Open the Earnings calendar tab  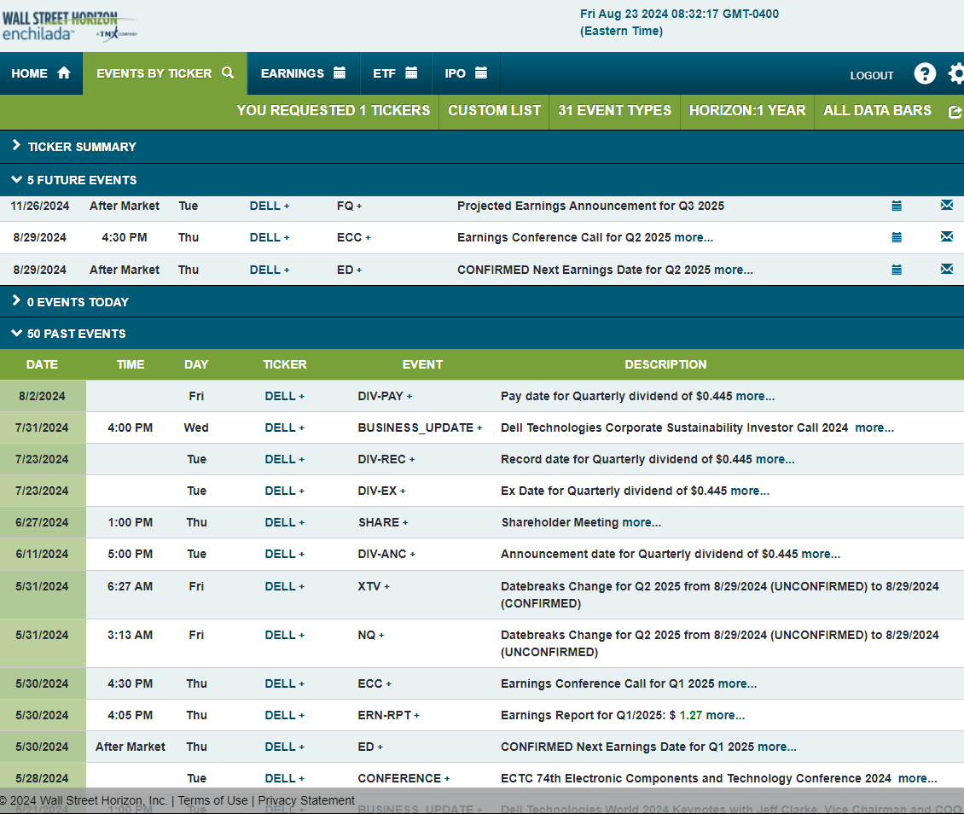[x=303, y=73]
